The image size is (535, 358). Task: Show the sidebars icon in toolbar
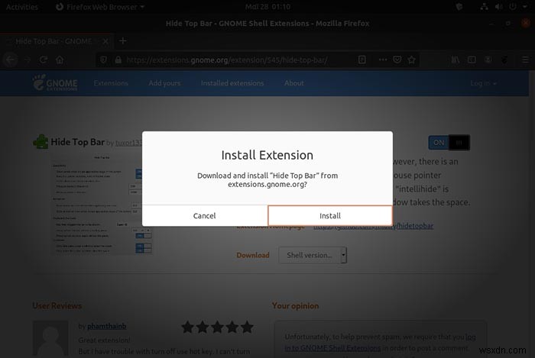(472, 60)
